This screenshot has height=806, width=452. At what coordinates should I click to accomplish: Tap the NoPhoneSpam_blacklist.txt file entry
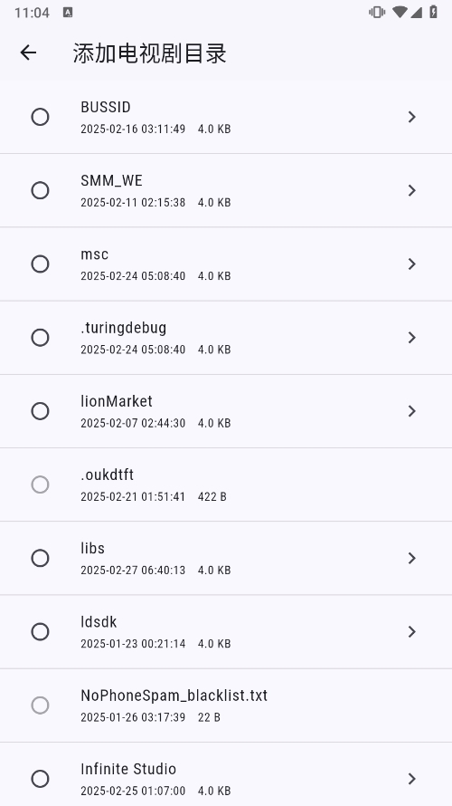click(226, 705)
